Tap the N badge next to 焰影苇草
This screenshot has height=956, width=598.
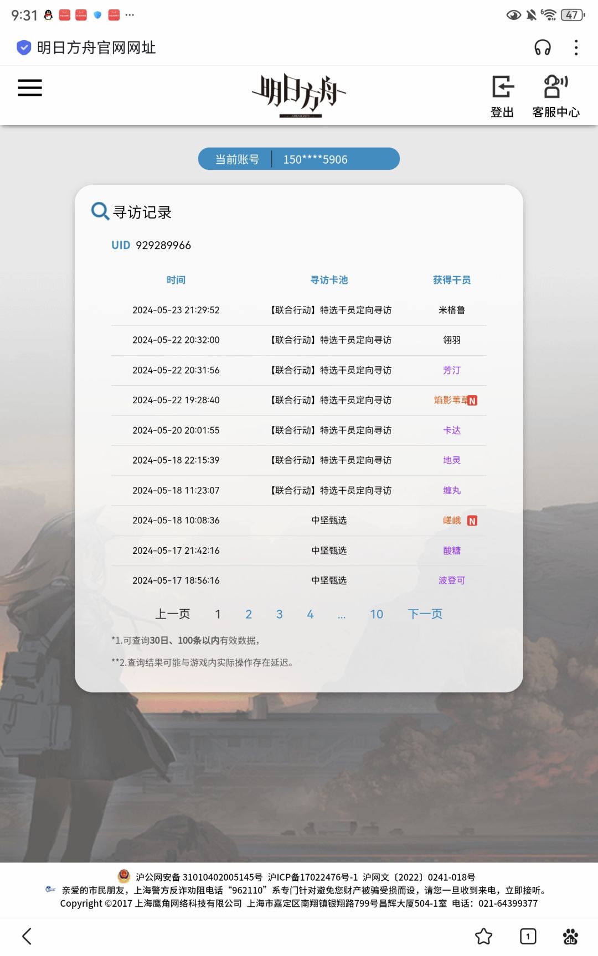coord(472,401)
